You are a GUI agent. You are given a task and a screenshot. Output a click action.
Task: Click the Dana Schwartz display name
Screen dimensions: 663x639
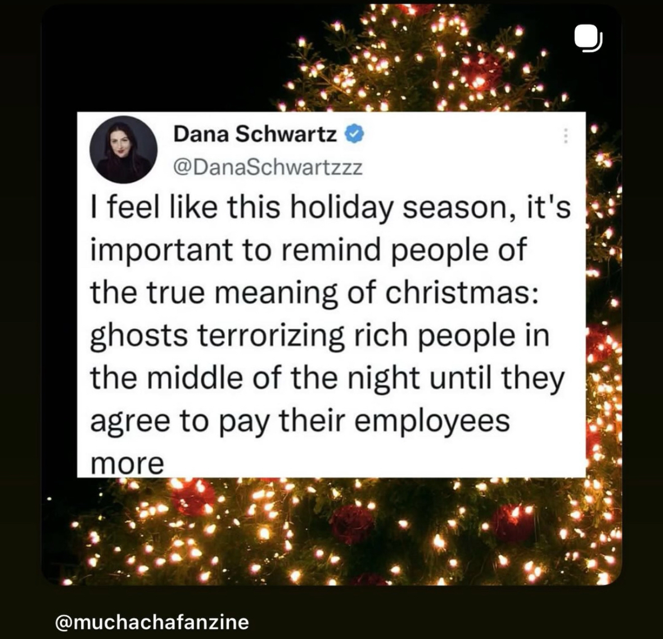[x=255, y=134]
